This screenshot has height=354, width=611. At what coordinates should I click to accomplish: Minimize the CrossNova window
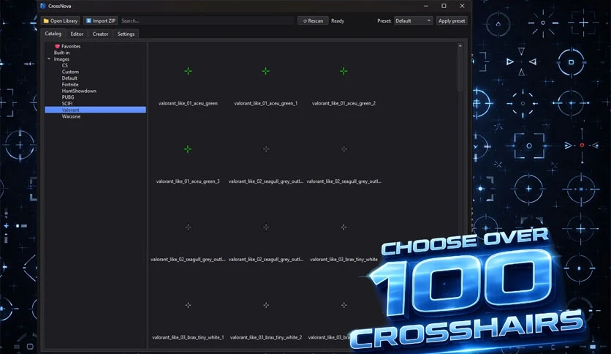click(x=426, y=6)
